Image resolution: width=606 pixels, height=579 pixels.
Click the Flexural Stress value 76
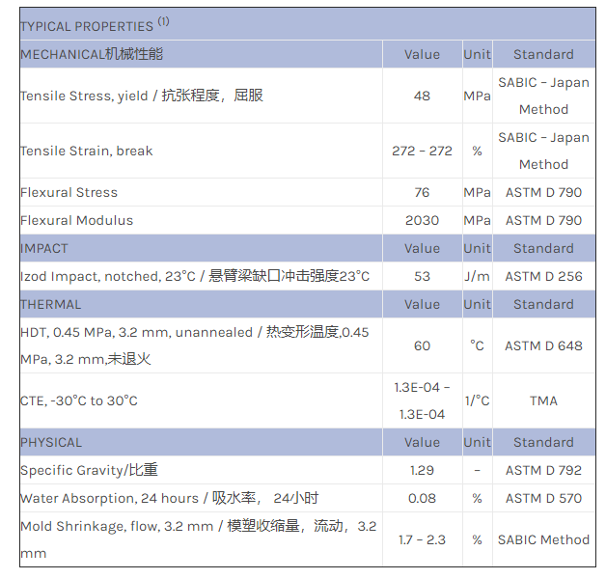point(422,192)
